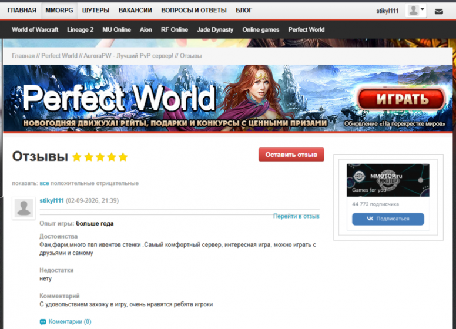Select Jade Dynasty in submenu
456x329 pixels.
coord(215,29)
